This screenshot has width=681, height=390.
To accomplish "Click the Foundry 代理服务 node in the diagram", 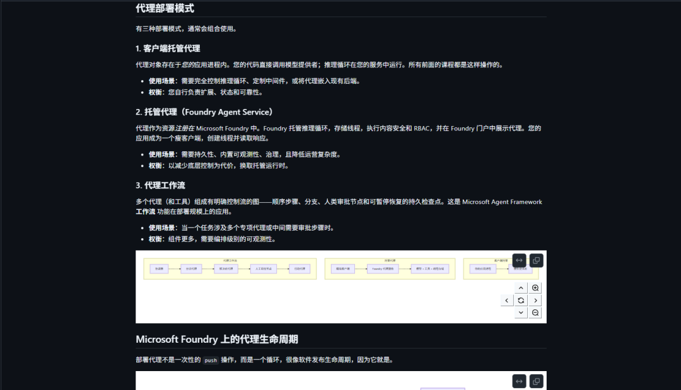I will tap(383, 269).
